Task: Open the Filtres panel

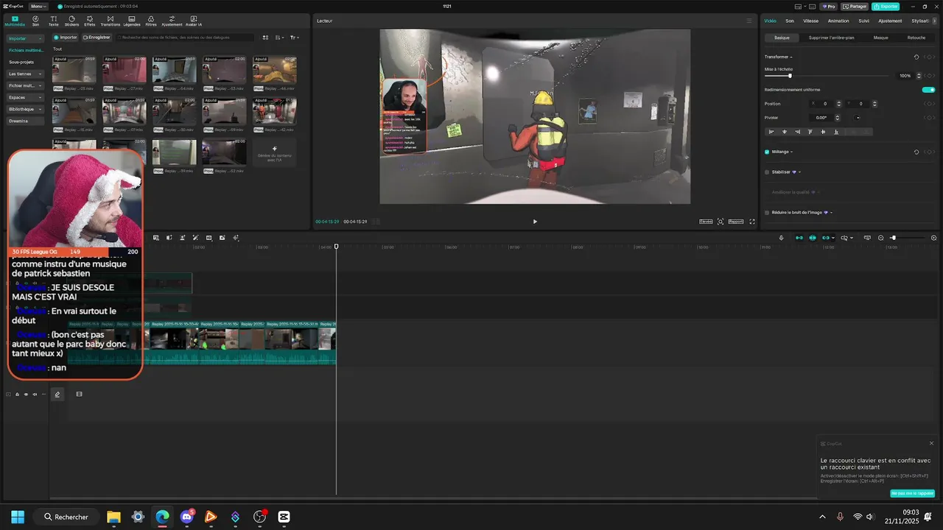Action: [151, 21]
